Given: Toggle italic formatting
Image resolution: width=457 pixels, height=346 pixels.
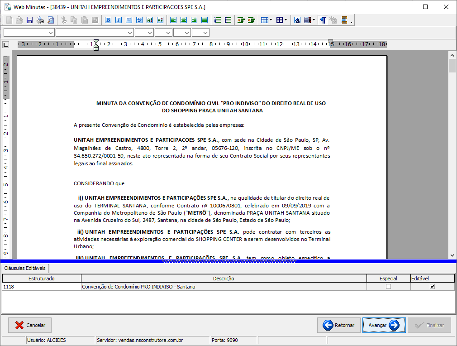Looking at the screenshot, I should (x=119, y=20).
